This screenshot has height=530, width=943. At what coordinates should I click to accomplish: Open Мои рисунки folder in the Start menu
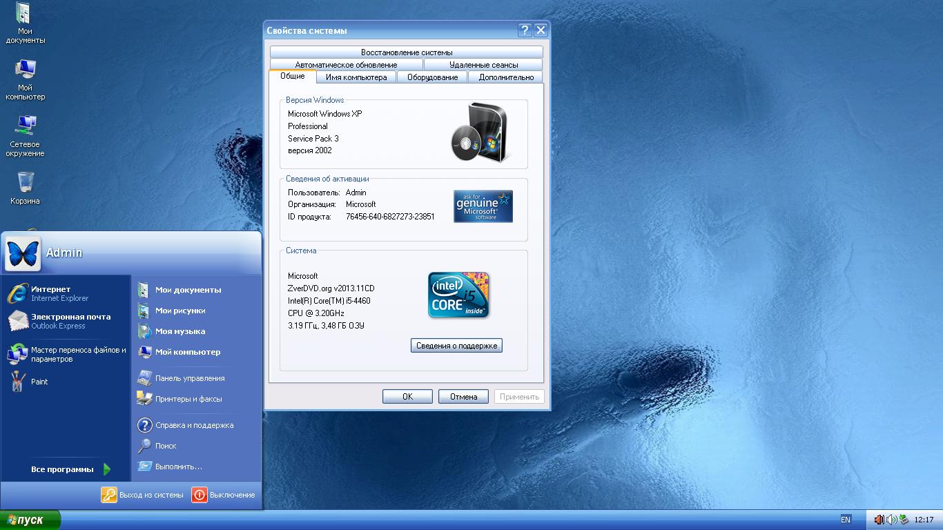pos(196,311)
